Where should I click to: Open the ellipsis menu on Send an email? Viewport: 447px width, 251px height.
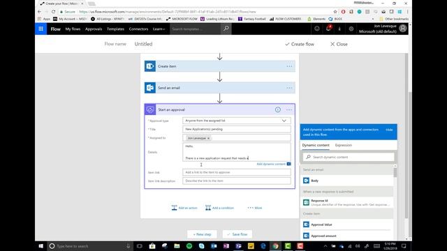[x=289, y=88]
